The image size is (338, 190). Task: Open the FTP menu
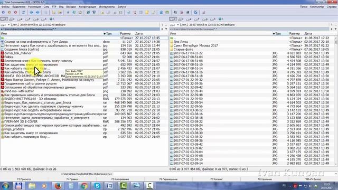54,7
